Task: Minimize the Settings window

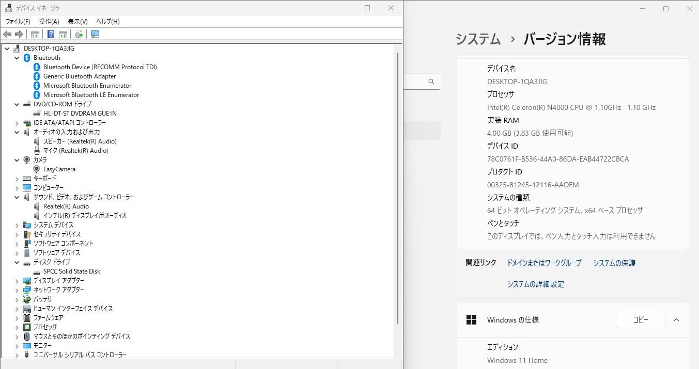Action: 642,9
